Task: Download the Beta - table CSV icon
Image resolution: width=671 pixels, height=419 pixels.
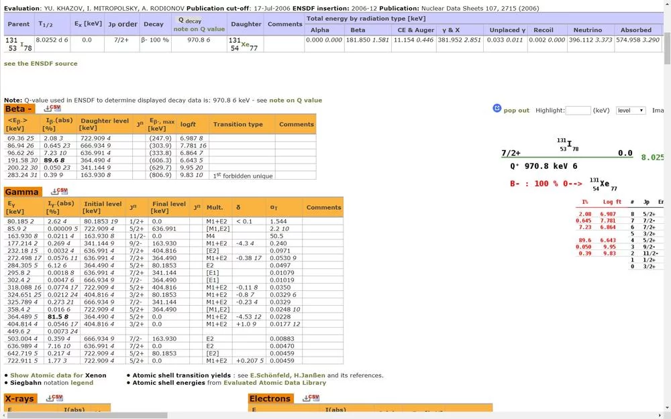Action: [52, 108]
